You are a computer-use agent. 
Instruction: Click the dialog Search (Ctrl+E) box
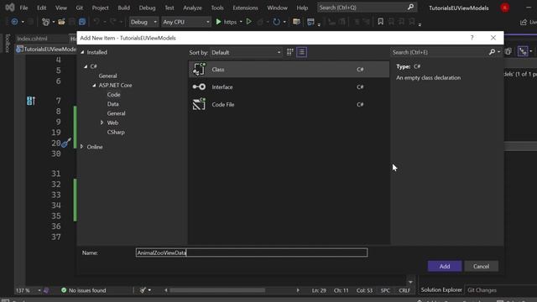440,52
